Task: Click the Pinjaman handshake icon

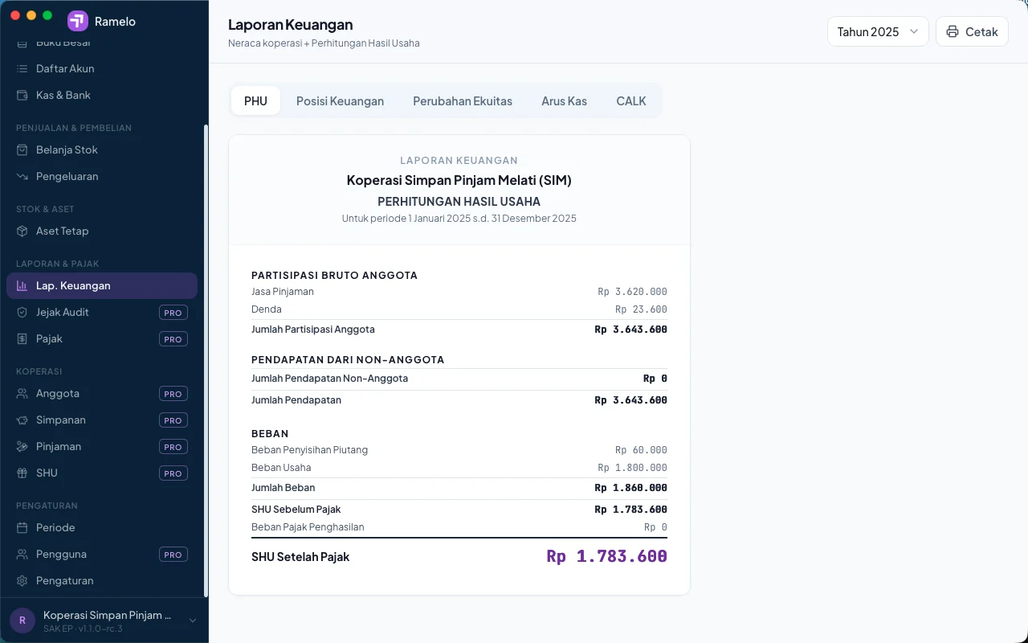Action: 22,446
